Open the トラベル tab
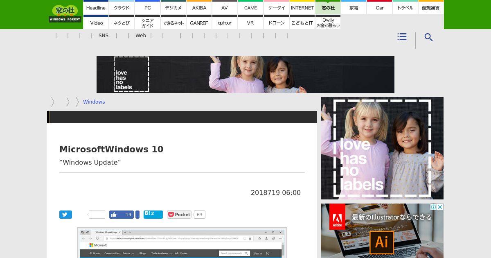491x258 pixels. (405, 7)
